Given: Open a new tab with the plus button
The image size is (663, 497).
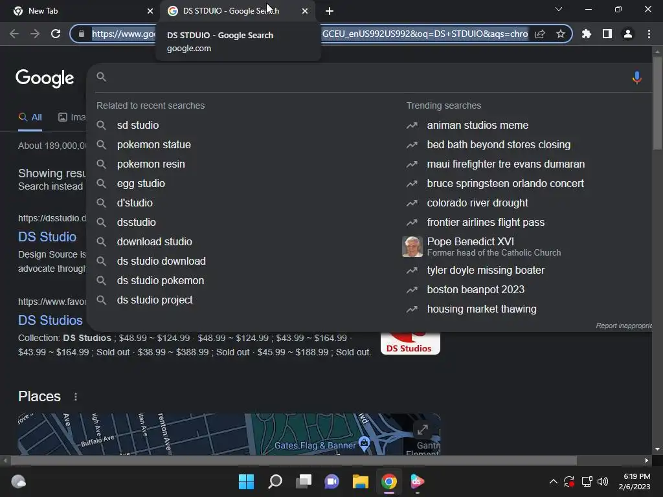Looking at the screenshot, I should pos(330,11).
